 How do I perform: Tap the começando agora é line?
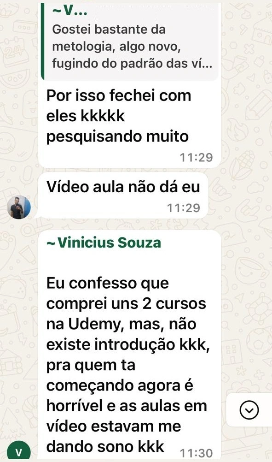point(120,385)
